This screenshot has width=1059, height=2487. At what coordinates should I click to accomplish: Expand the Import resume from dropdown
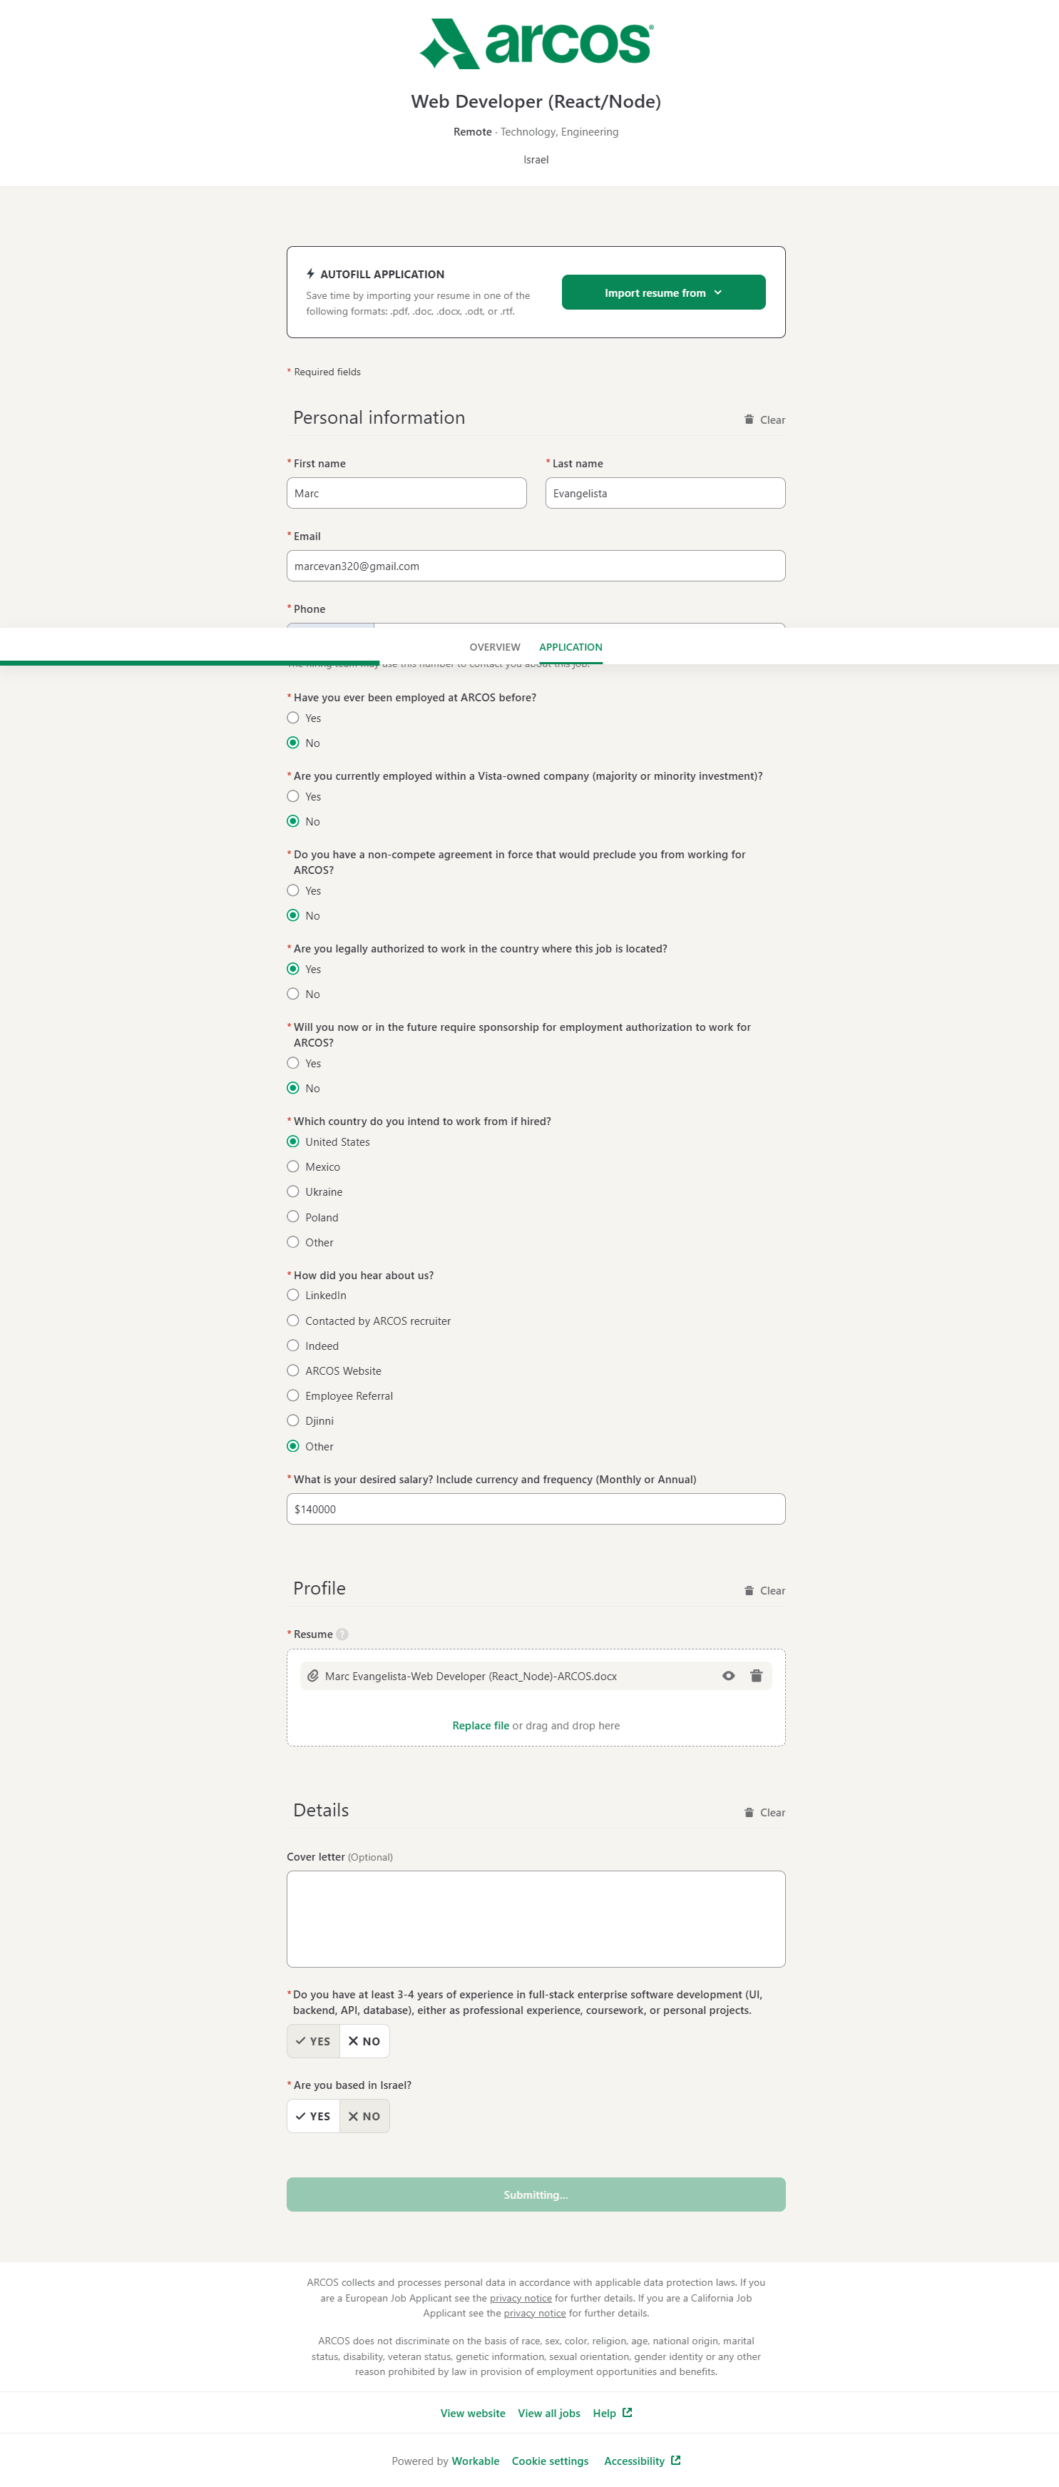coord(663,293)
